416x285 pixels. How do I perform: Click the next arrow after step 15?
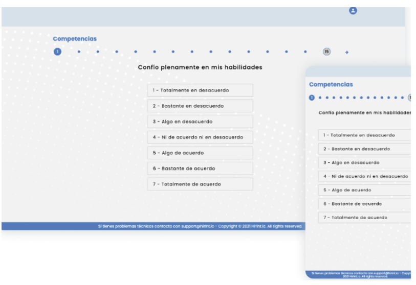[346, 52]
